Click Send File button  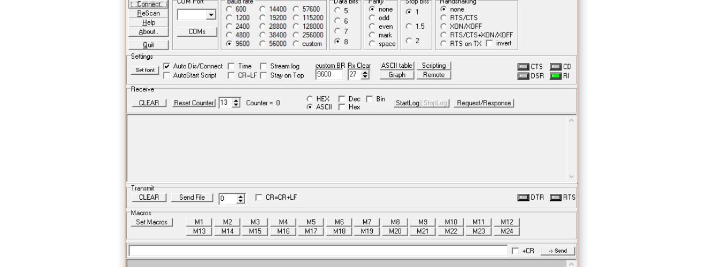click(192, 198)
